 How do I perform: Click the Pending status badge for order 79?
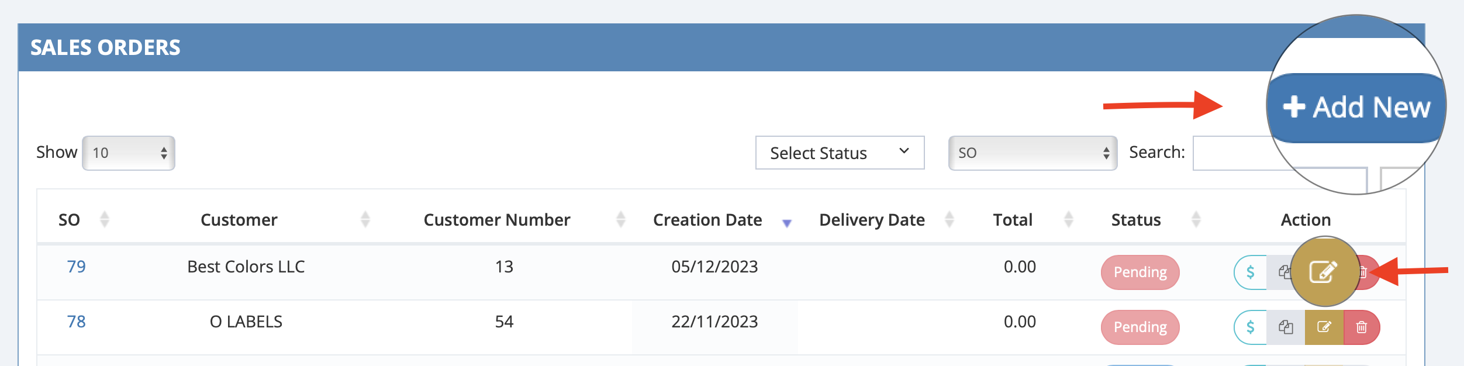(1140, 272)
